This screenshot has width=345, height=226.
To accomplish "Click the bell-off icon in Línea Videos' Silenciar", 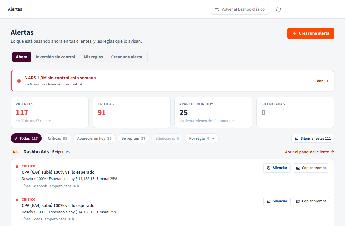I will click(269, 201).
